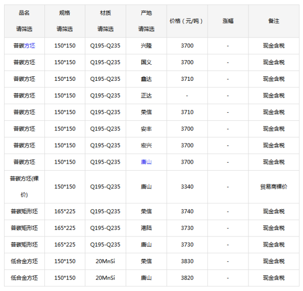Select 荣信 in the 普碳方坯 3710 row

tap(146, 112)
